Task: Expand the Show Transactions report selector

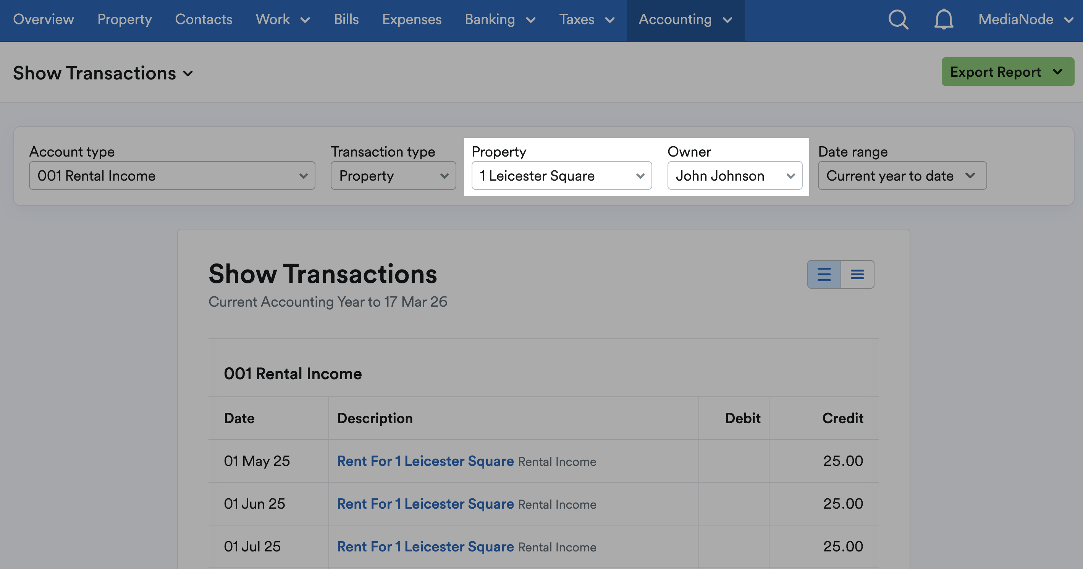Action: [x=103, y=73]
